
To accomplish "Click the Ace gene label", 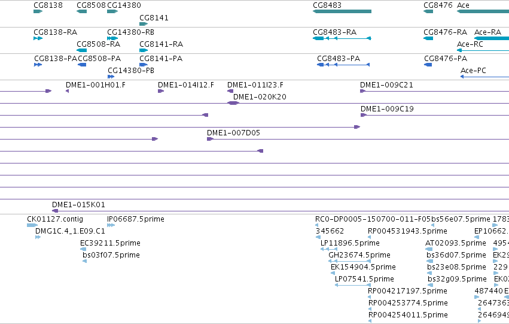I will tap(463, 5).
